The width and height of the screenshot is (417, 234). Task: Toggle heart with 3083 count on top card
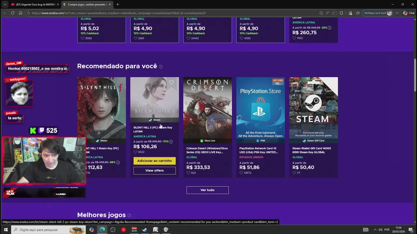point(82,38)
